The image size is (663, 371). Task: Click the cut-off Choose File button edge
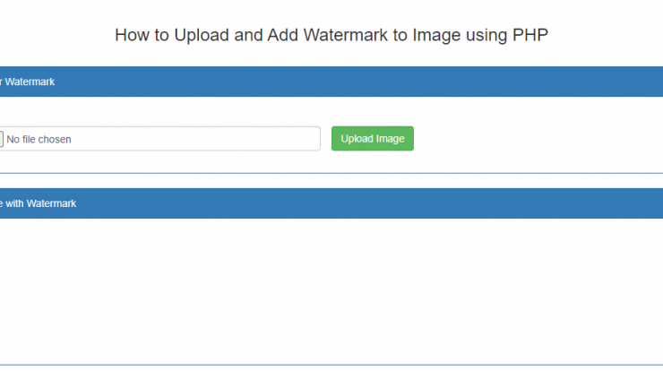[x=2, y=139]
